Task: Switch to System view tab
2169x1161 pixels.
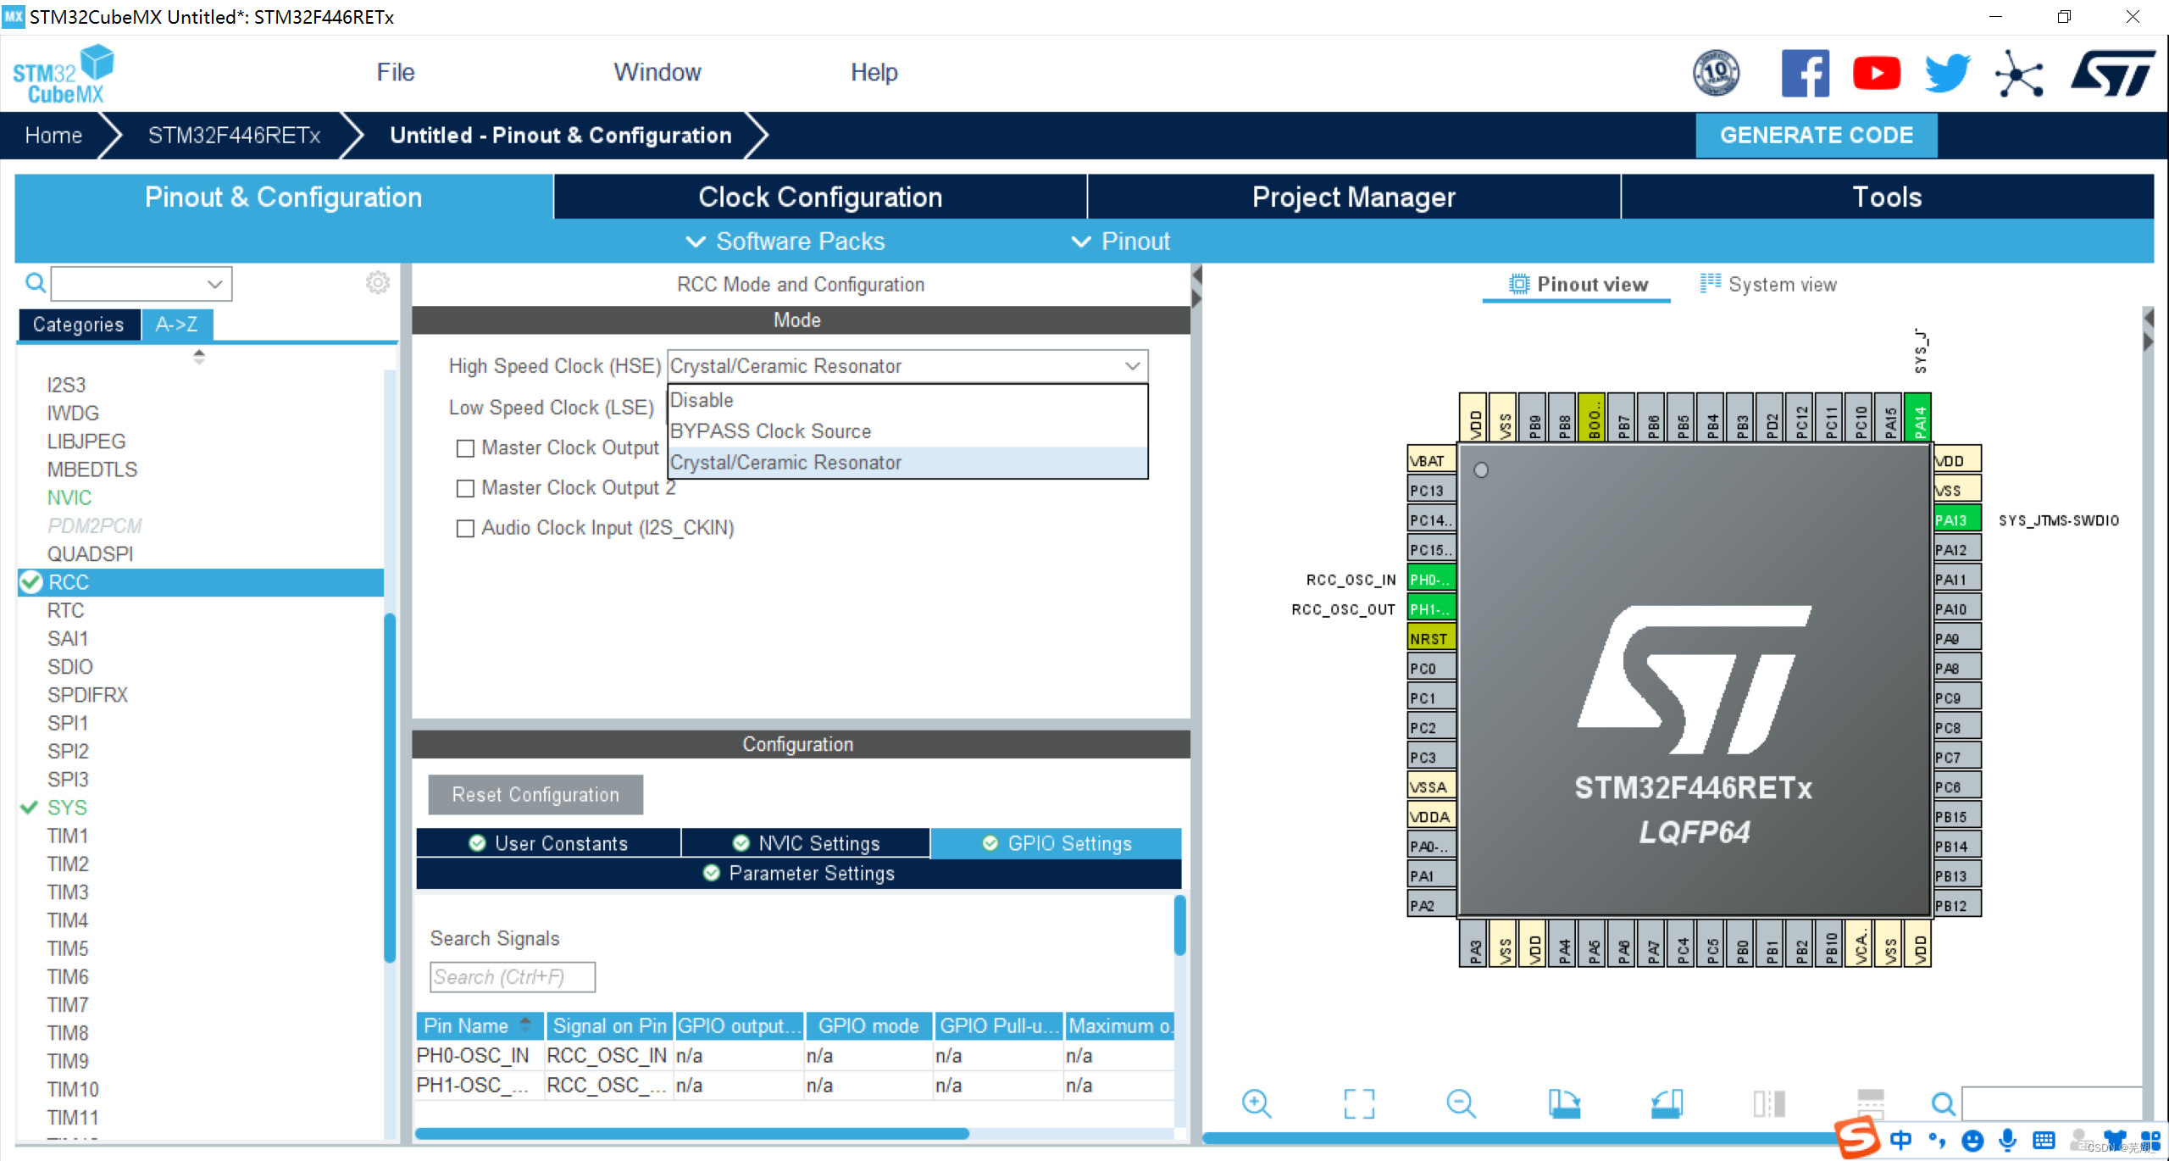Action: pos(1769,284)
